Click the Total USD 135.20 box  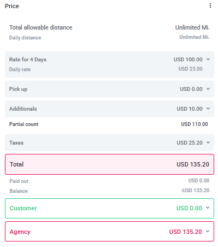pyautogui.click(x=109, y=164)
